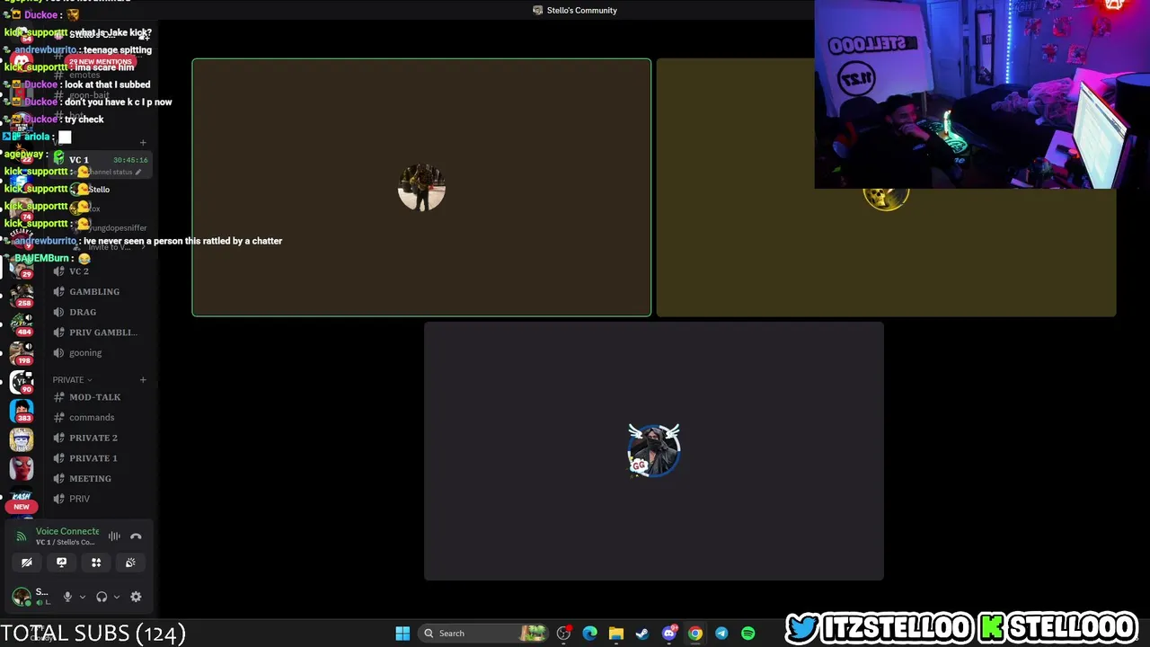Screen dimensions: 1150x647
Task: Mute the microphone
Action: click(67, 597)
